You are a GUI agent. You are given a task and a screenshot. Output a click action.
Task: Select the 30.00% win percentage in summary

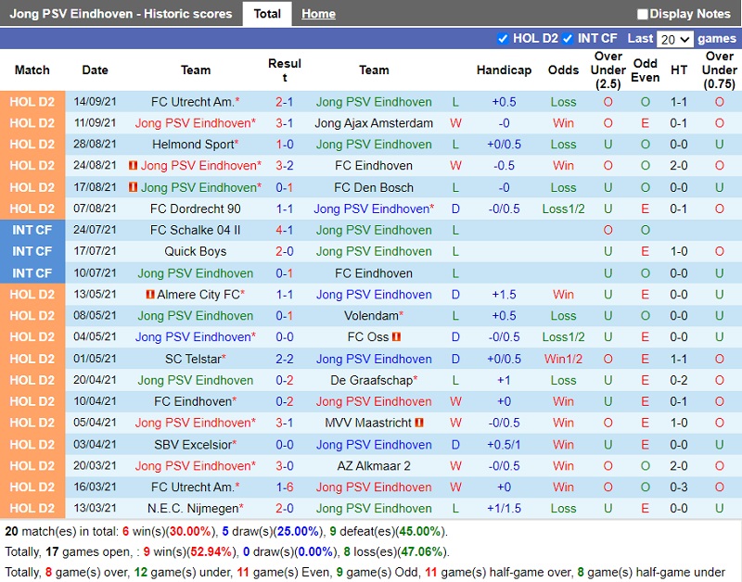(x=190, y=531)
